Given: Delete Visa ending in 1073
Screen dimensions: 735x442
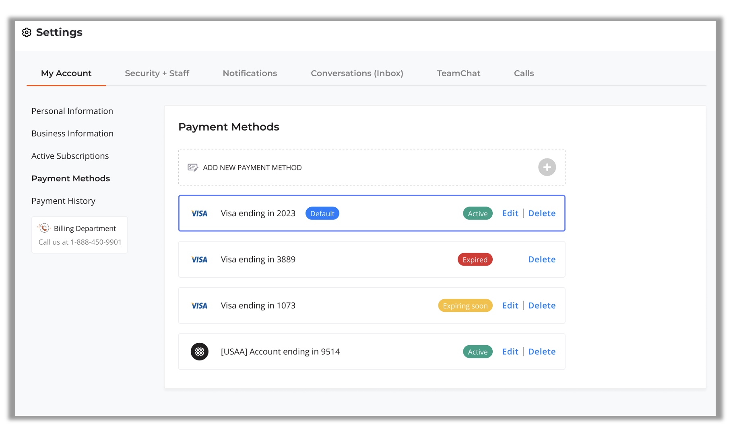Looking at the screenshot, I should tap(542, 305).
